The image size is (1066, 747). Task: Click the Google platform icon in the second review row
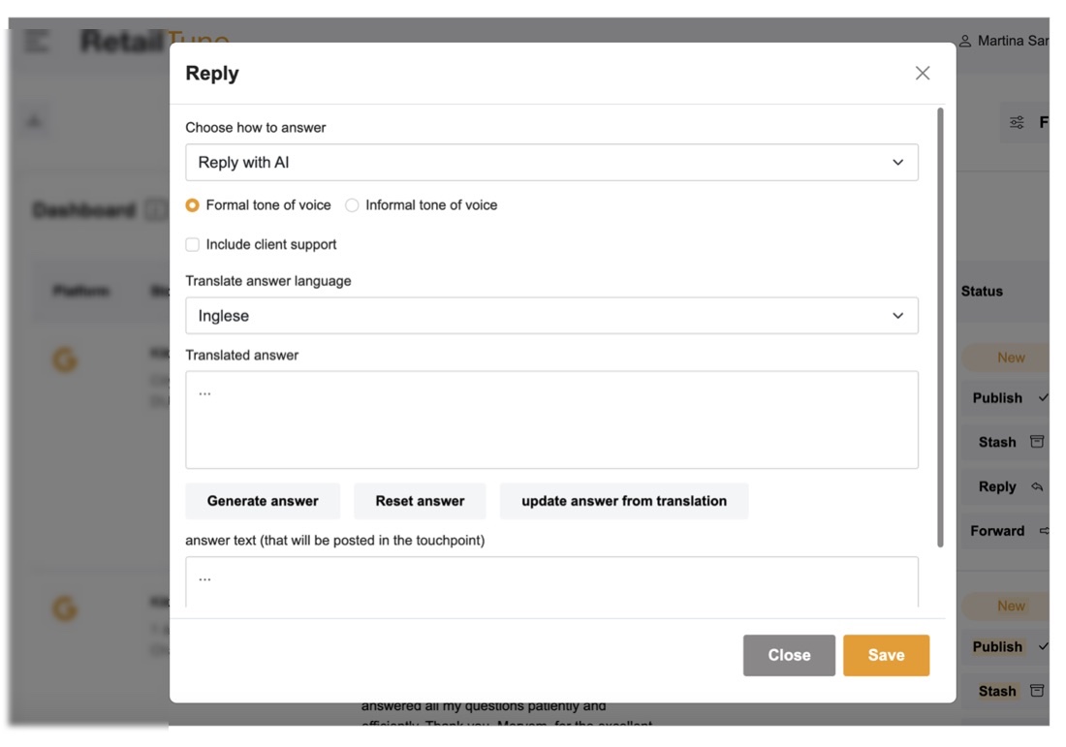tap(65, 608)
